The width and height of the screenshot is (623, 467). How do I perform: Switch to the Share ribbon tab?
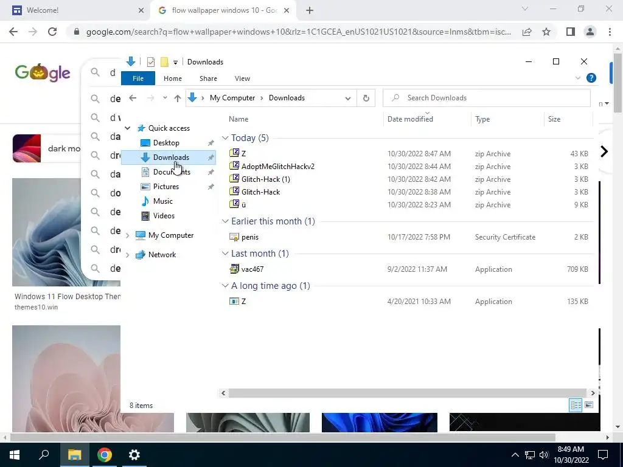pos(208,78)
